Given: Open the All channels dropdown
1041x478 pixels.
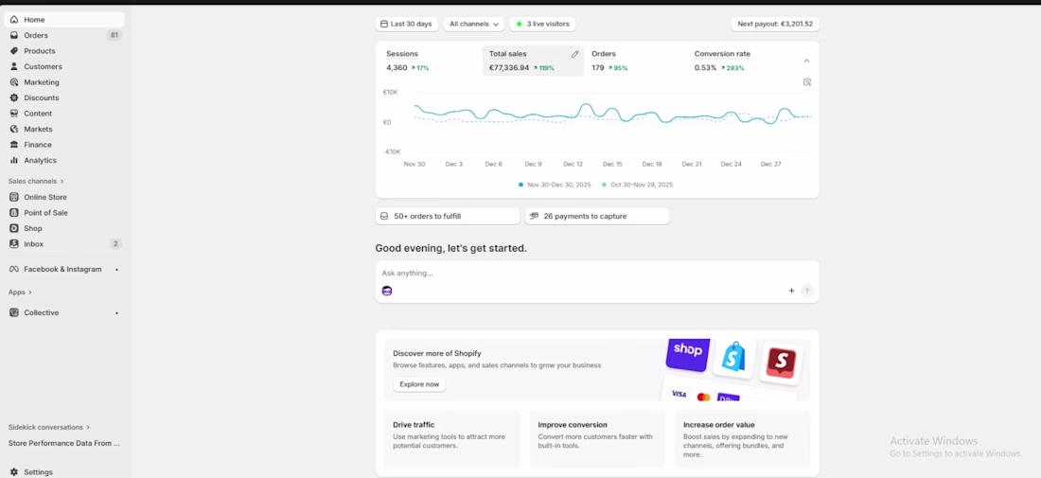Looking at the screenshot, I should point(474,24).
